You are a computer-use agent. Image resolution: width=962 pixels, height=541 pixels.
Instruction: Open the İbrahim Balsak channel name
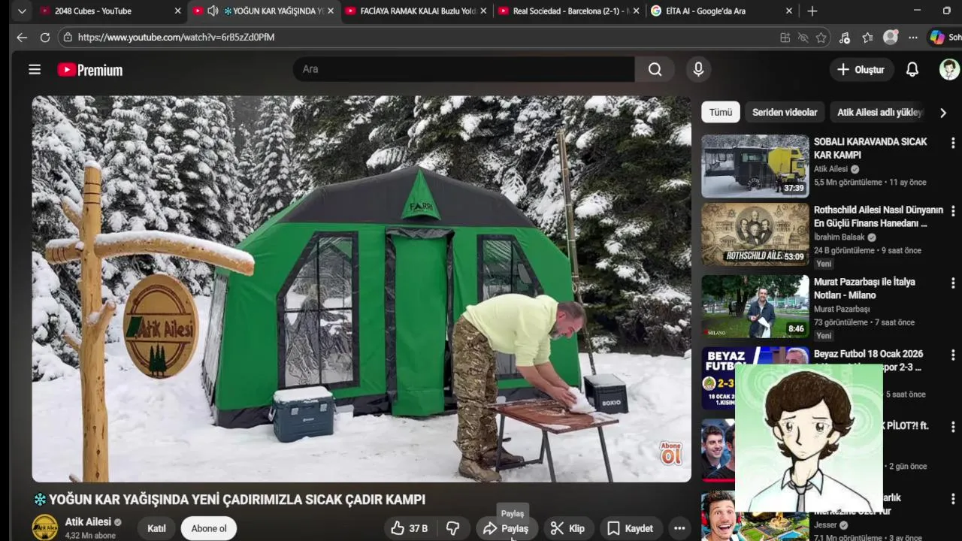839,237
